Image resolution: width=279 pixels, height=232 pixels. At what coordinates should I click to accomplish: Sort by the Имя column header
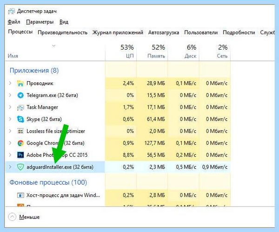(x=55, y=52)
